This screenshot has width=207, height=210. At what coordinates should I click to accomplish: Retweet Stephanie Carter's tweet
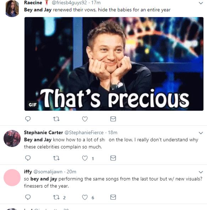click(56, 158)
